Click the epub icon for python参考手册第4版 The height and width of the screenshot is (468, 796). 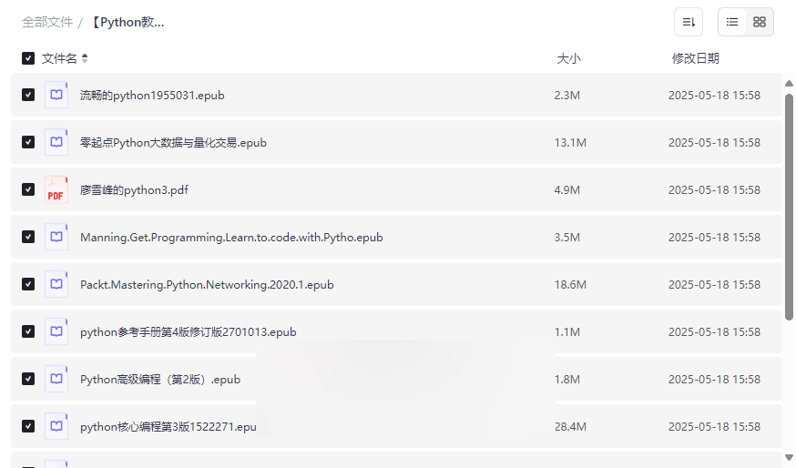click(x=56, y=331)
